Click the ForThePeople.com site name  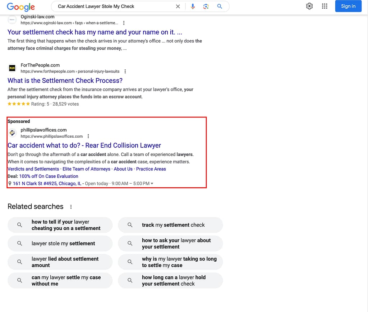40,65
